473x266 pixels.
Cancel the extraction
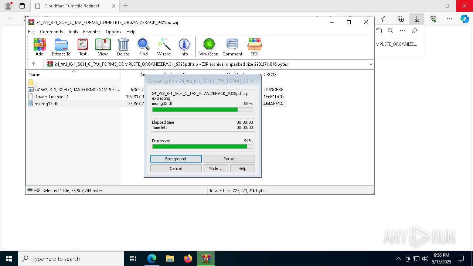click(x=176, y=168)
